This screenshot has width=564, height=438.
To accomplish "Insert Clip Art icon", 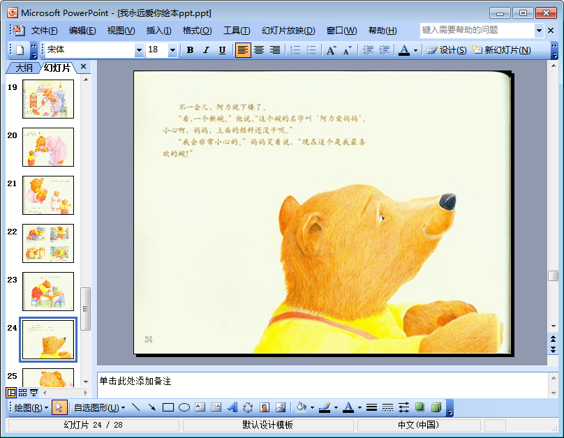I will coord(265,407).
